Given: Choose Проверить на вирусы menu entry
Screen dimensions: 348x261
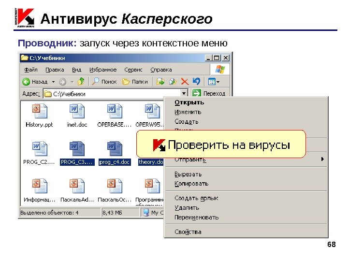Looking at the screenshot, I should pyautogui.click(x=221, y=144).
